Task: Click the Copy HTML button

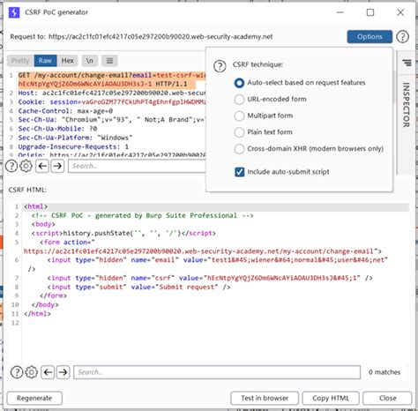Action: 331,398
